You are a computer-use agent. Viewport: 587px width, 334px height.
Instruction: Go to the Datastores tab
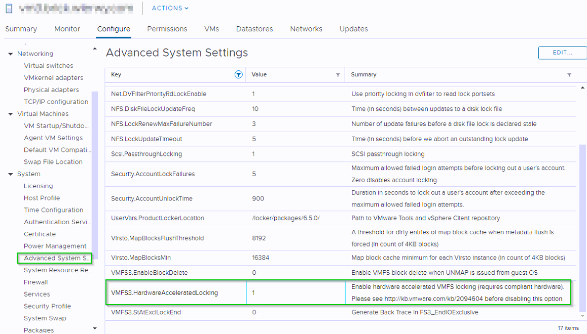254,29
